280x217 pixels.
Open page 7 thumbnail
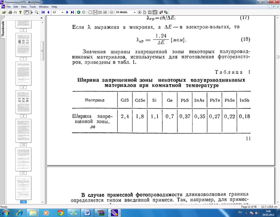coord(23,45)
